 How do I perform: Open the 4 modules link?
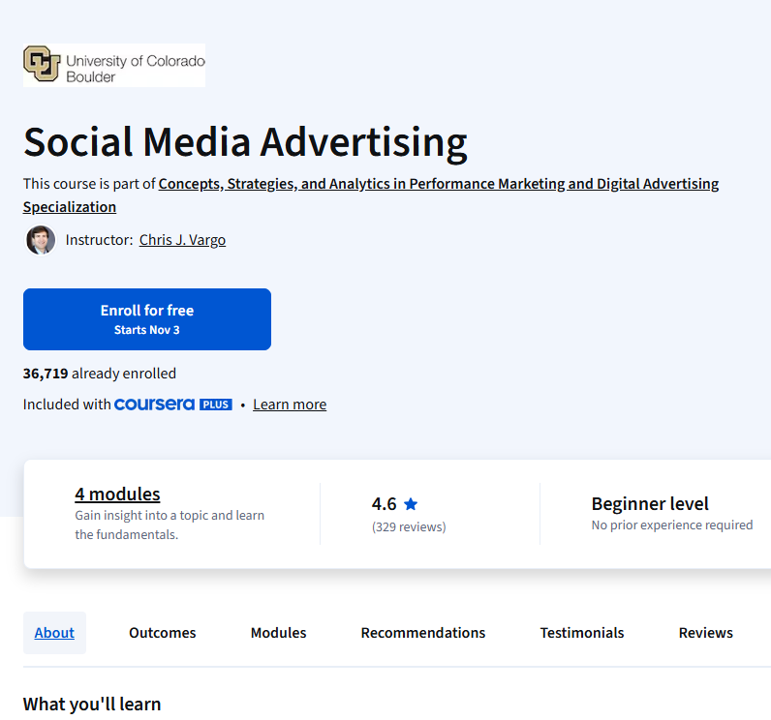tap(117, 494)
